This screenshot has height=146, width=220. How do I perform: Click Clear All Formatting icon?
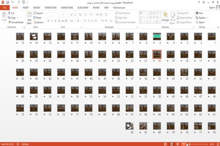pos(80,15)
